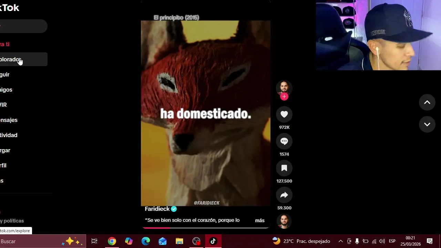
Task: Open volume control in system tray
Action: click(382, 241)
